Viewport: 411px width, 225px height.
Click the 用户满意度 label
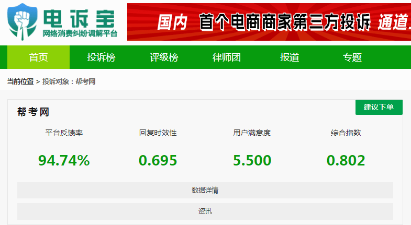pyautogui.click(x=252, y=133)
